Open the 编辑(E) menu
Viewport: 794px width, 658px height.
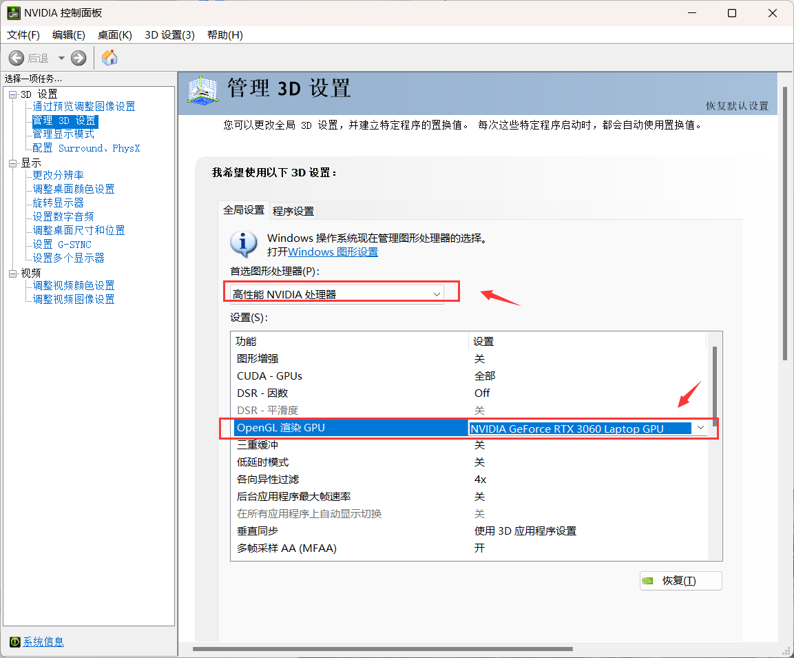click(68, 35)
